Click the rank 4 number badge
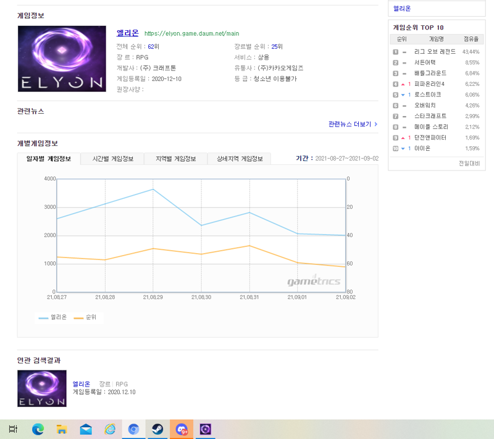494x439 pixels. click(395, 84)
